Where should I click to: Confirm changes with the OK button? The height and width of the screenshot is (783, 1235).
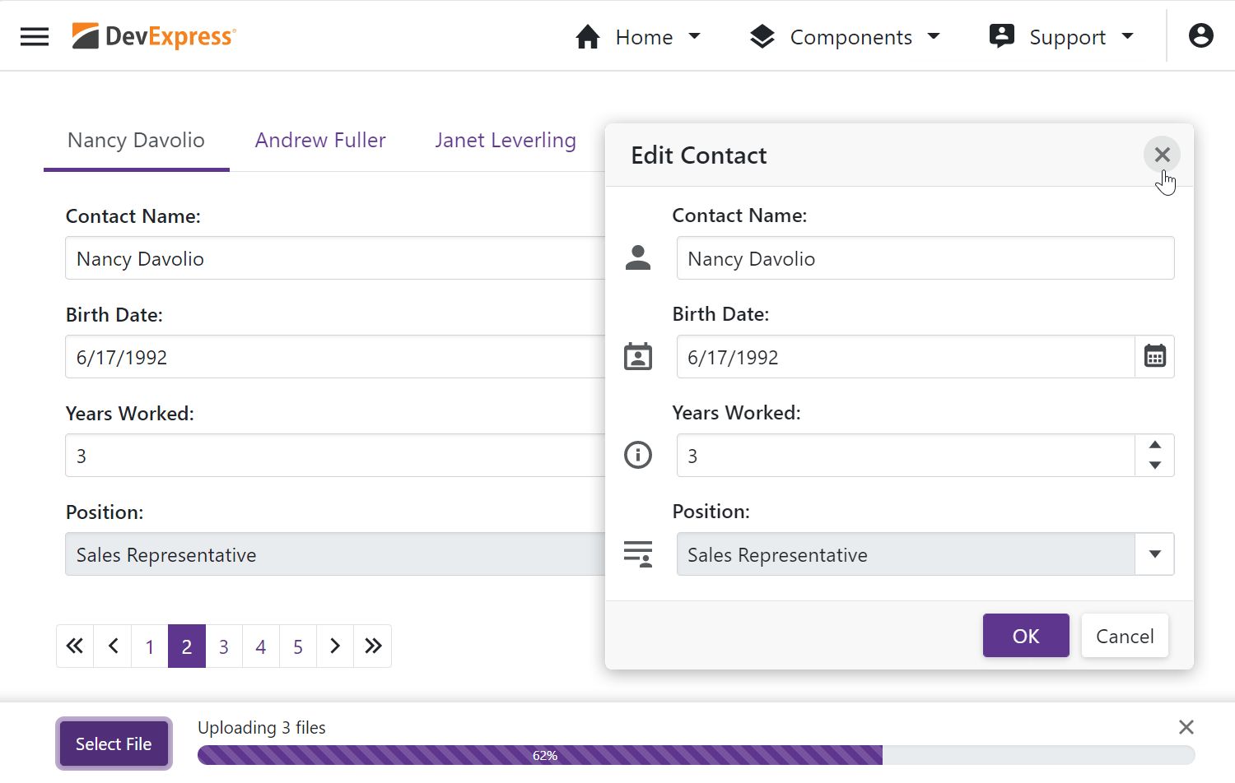pyautogui.click(x=1026, y=636)
